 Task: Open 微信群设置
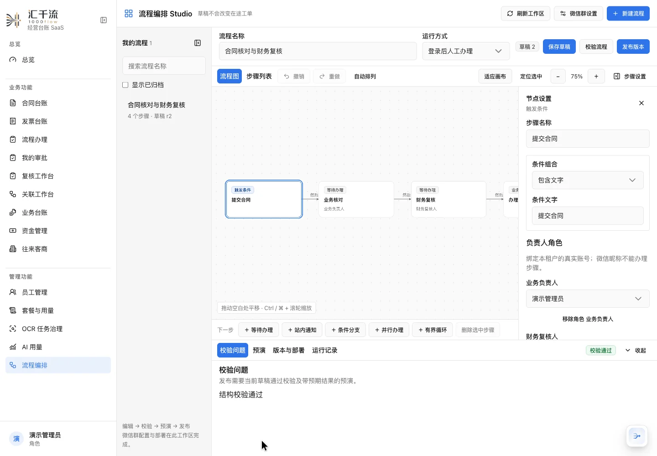(x=579, y=14)
